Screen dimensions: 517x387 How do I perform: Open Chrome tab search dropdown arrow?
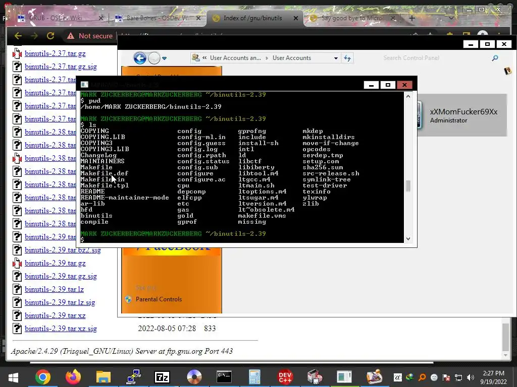pyautogui.click(x=451, y=18)
